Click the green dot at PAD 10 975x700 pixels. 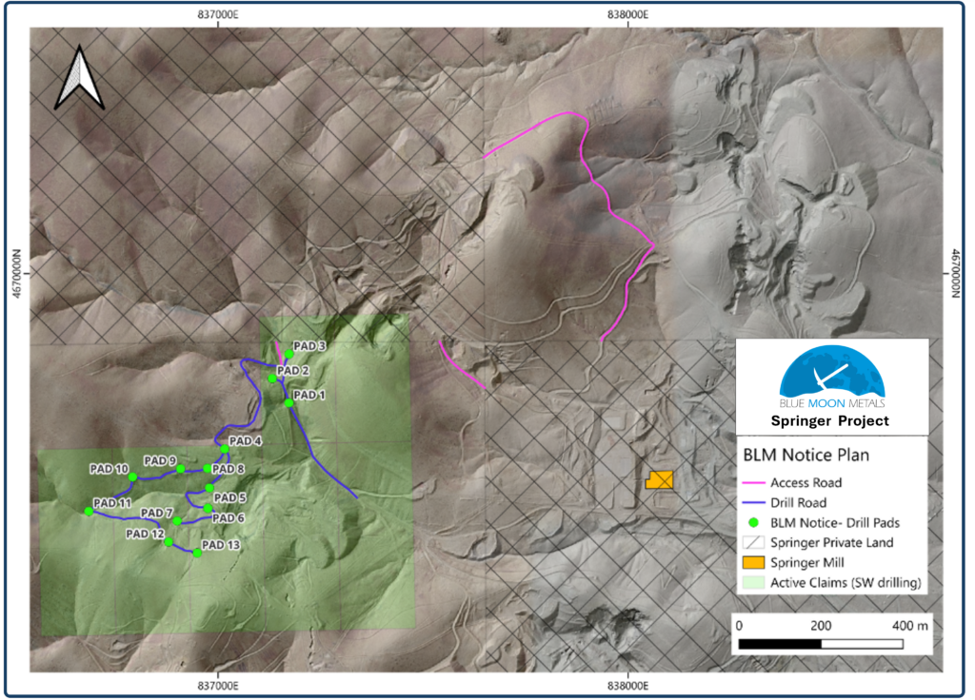pyautogui.click(x=132, y=477)
